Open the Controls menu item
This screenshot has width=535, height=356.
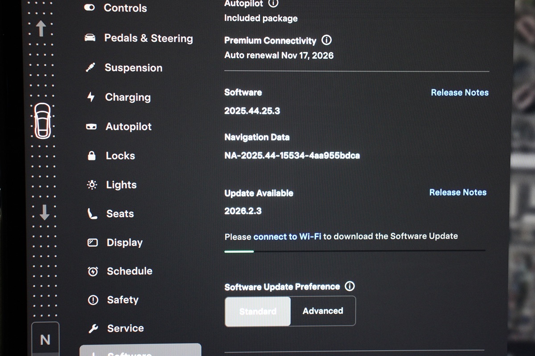pos(125,8)
